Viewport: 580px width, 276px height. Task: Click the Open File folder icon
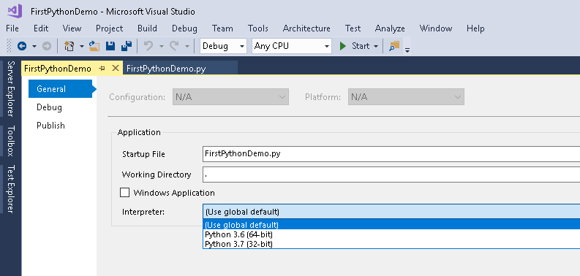point(94,46)
